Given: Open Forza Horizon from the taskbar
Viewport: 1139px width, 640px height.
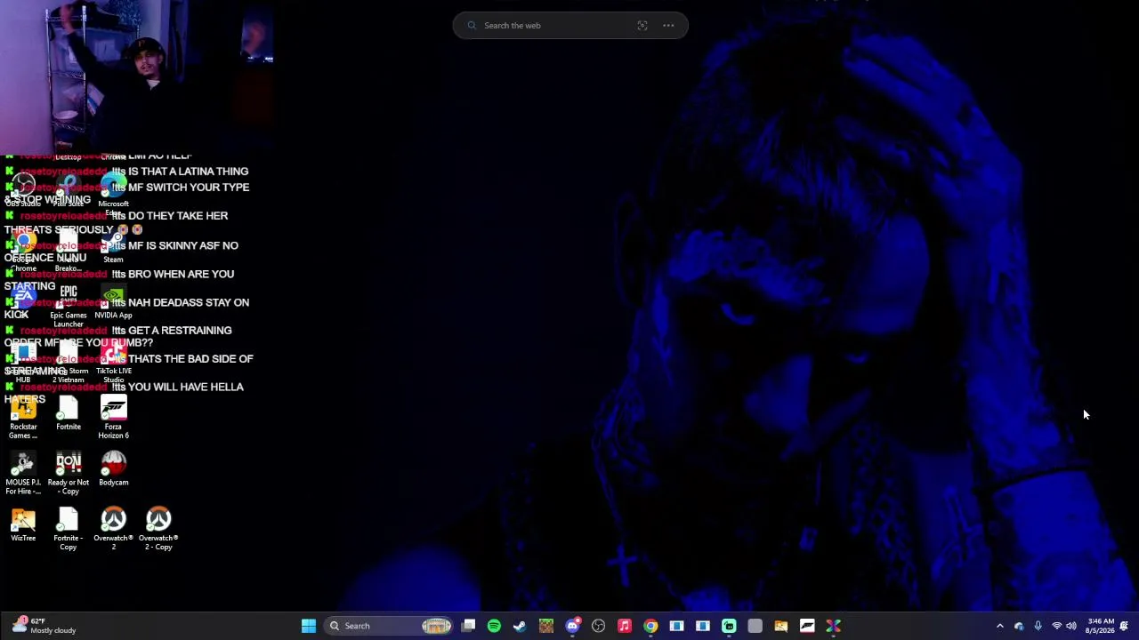Looking at the screenshot, I should pyautogui.click(x=807, y=626).
